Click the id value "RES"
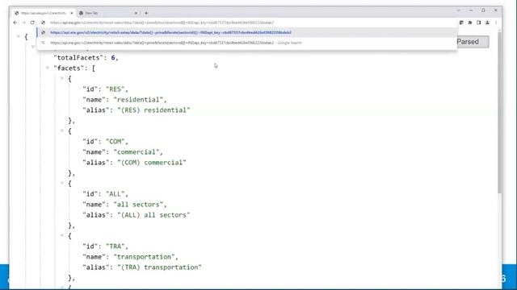Viewport: 517px width, 290px height. pyautogui.click(x=115, y=89)
